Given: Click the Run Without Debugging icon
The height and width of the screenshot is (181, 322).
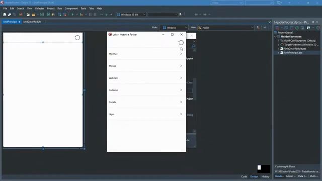Looking at the screenshot, I should [82, 15].
